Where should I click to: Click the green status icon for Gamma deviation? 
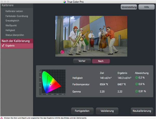tap(136, 91)
